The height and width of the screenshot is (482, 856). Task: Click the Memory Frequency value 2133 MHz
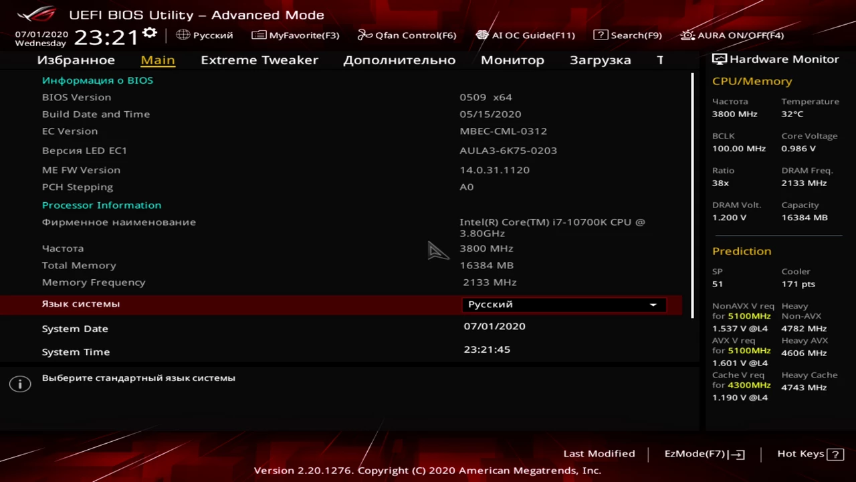click(490, 283)
